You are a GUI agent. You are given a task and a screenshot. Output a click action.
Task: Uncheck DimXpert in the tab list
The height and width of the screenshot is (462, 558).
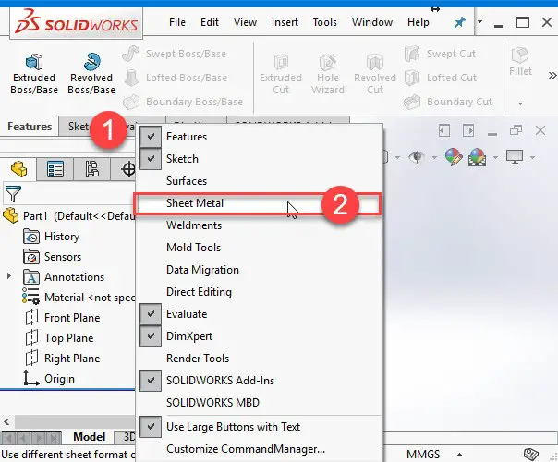[151, 336]
